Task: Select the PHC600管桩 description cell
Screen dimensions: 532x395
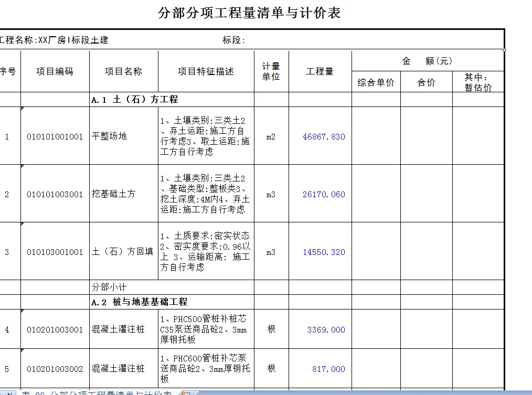Action: 206,369
